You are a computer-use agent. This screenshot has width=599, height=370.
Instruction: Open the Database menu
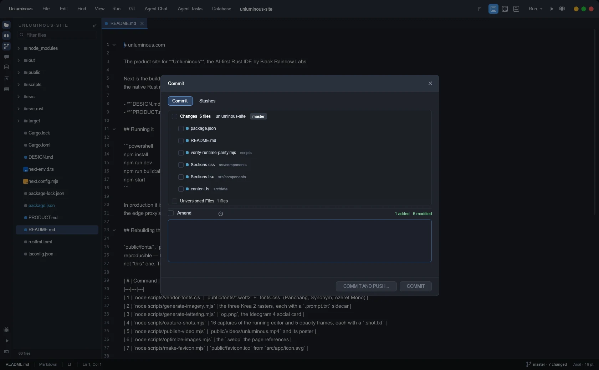point(221,9)
